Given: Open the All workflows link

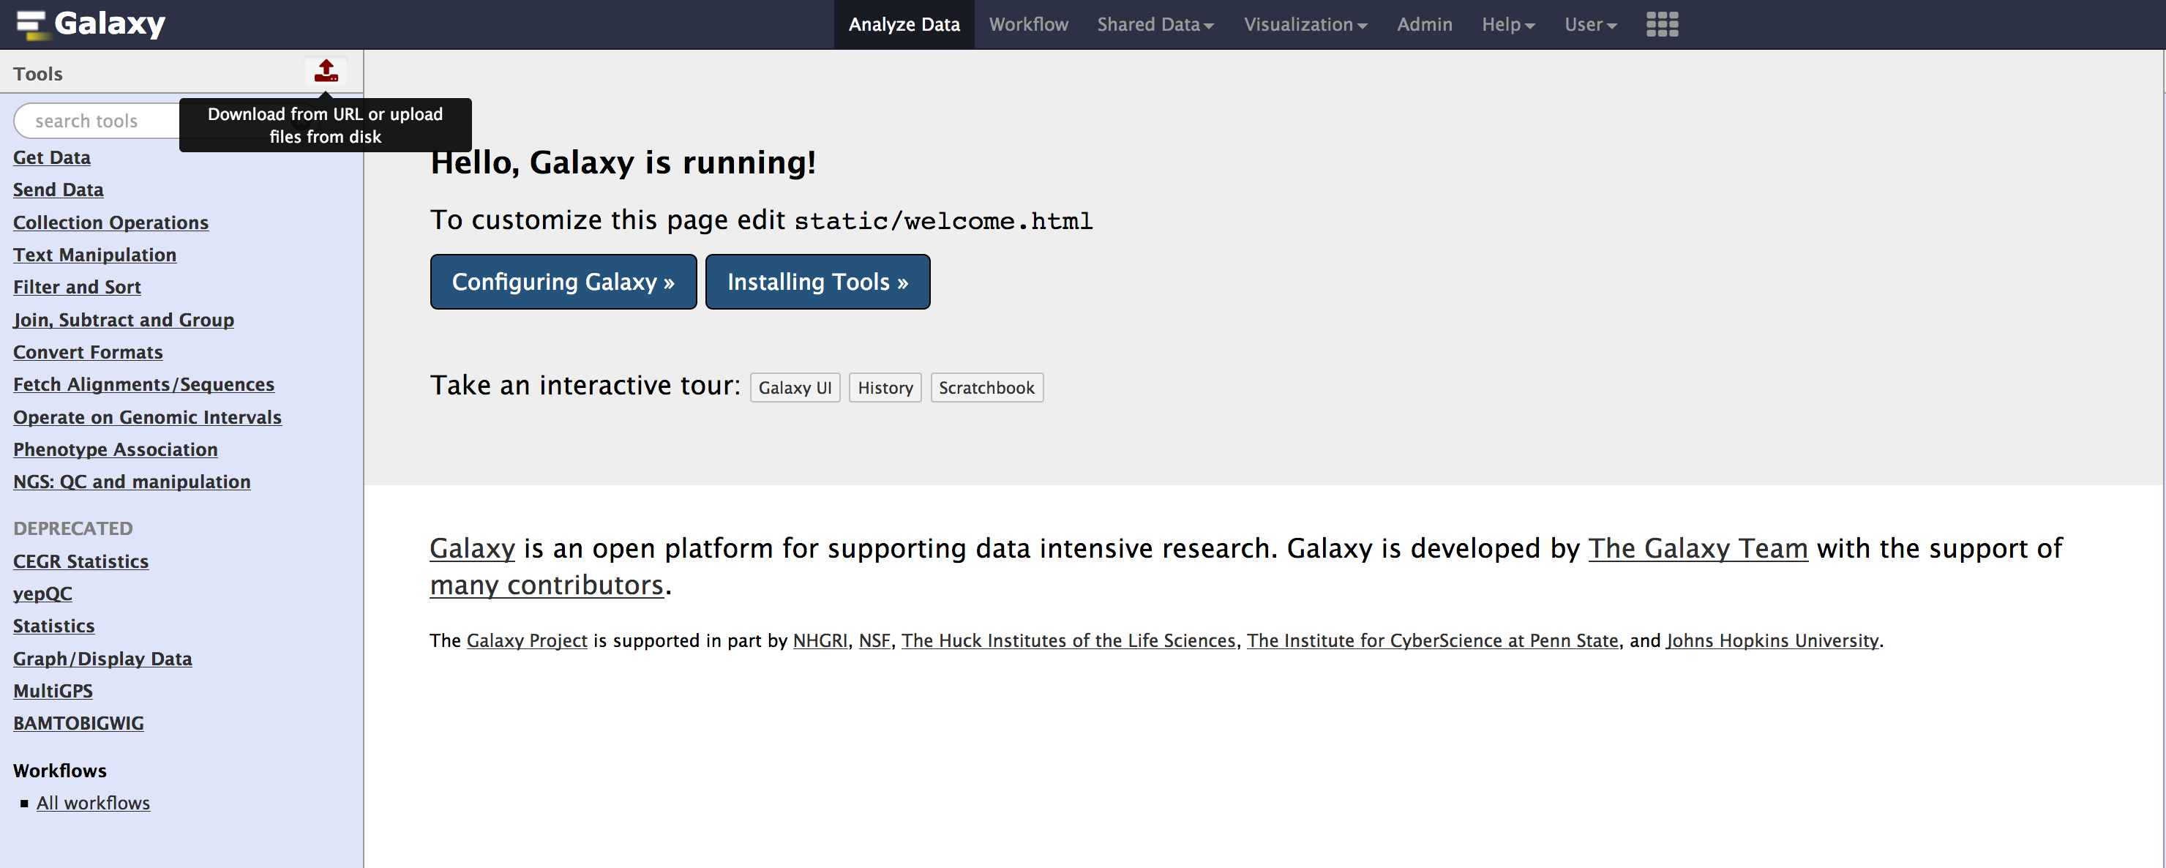Looking at the screenshot, I should pos(92,804).
